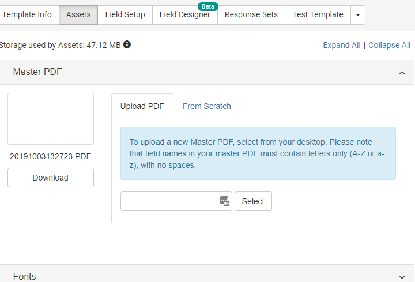This screenshot has height=282, width=415.
Task: Click the Collapse All link
Action: [389, 45]
